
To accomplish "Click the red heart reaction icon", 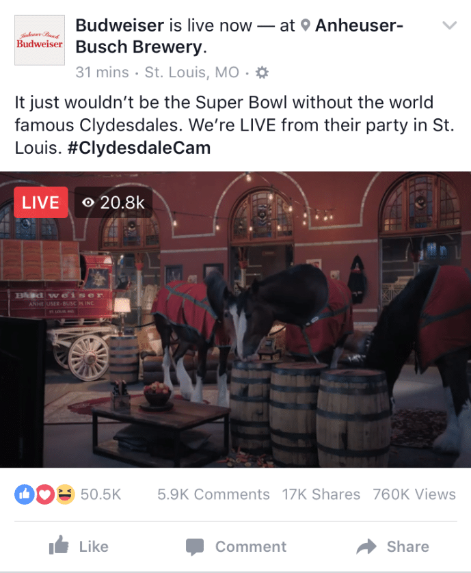I will coord(44,494).
